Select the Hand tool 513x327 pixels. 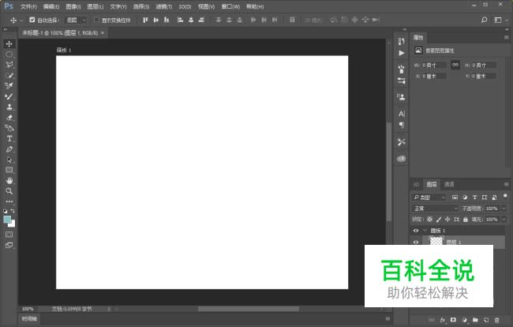[9, 180]
